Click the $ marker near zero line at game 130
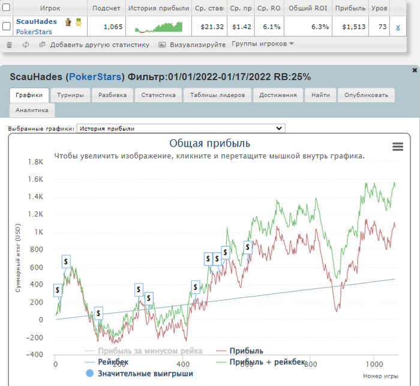The width and height of the screenshot is (420, 386). pyautogui.click(x=98, y=313)
